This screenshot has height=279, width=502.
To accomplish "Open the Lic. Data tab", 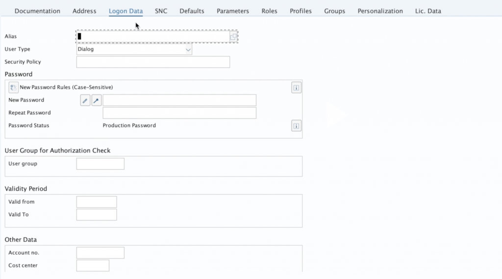I will click(428, 11).
